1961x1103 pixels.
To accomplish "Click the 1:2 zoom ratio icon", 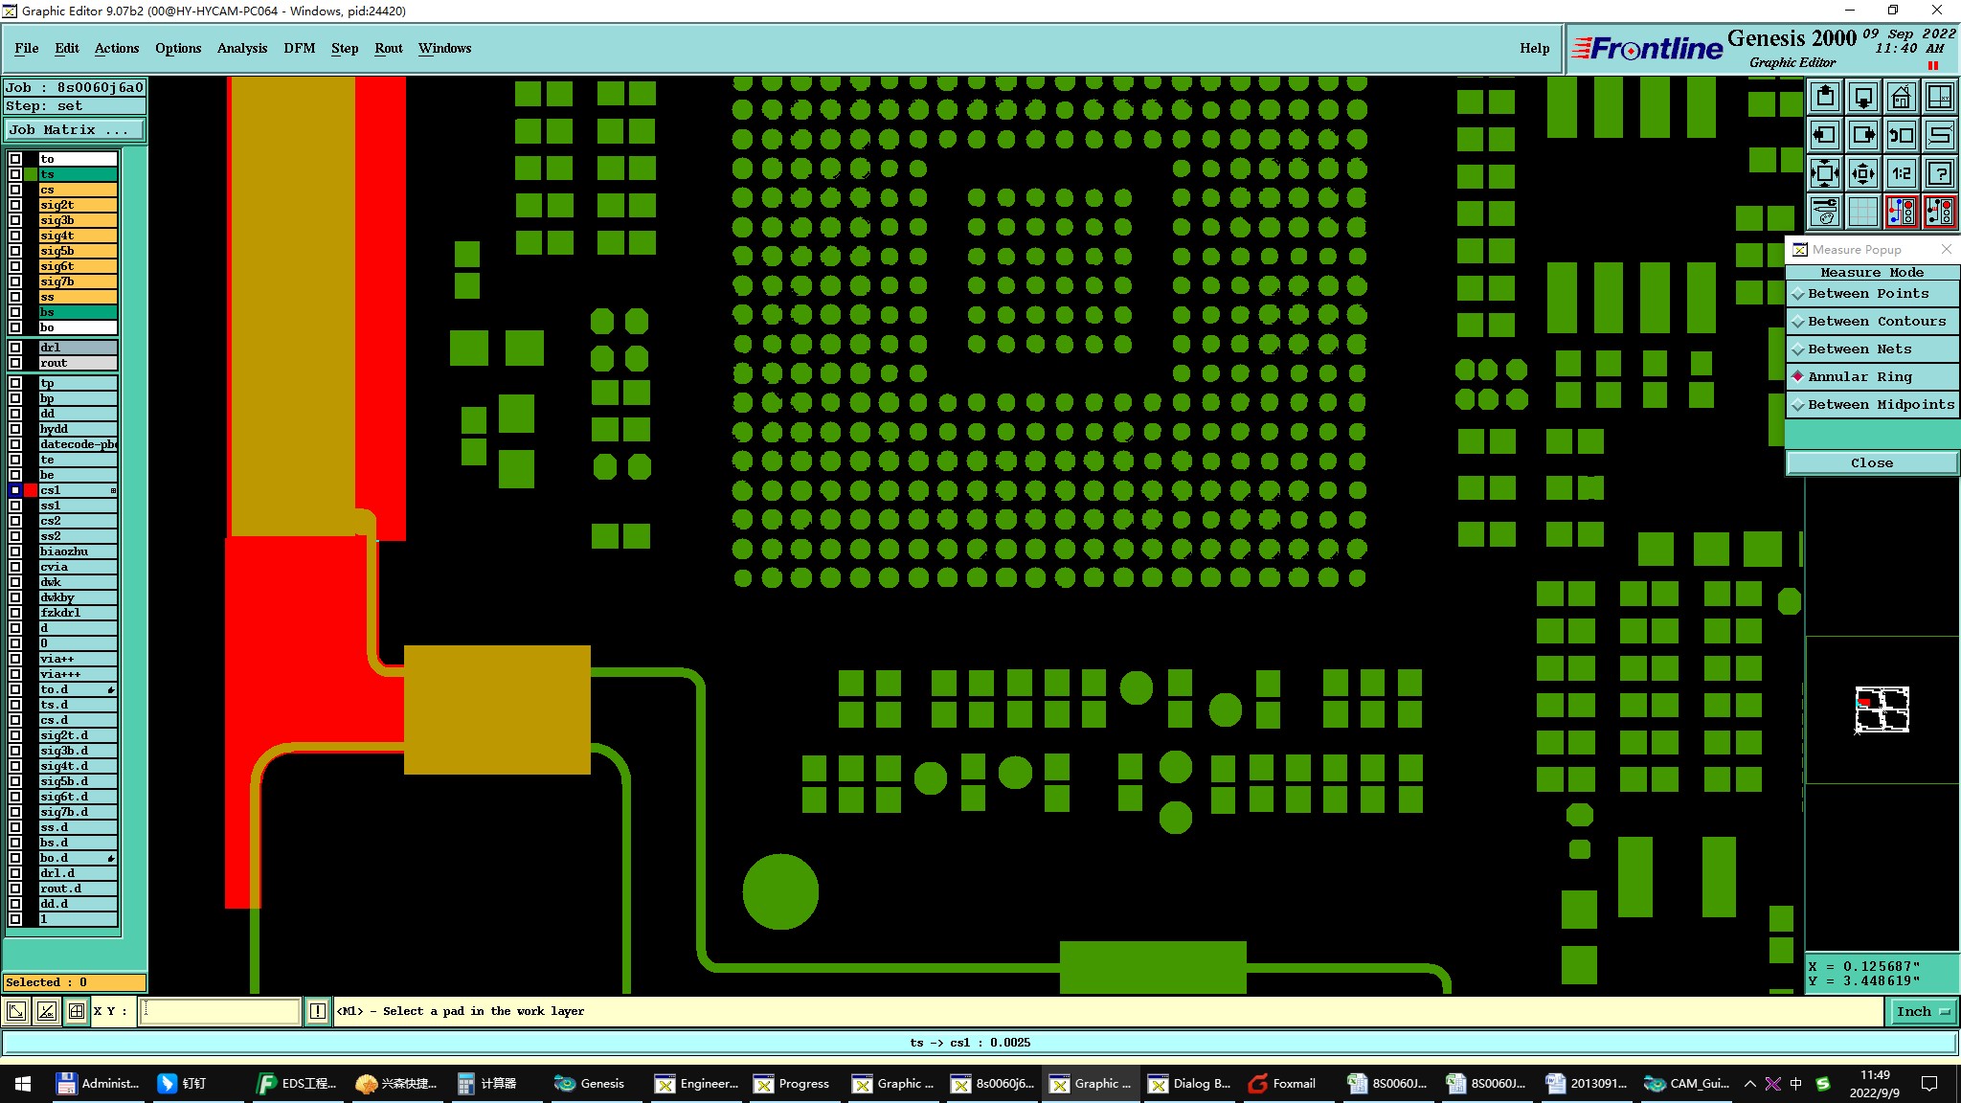I will [x=1901, y=173].
